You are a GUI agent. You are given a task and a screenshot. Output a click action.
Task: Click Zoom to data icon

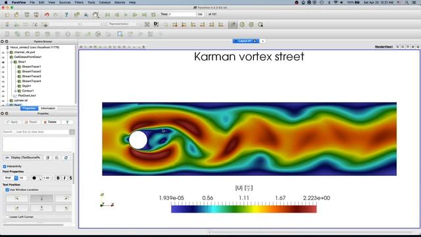pyautogui.click(x=156, y=24)
